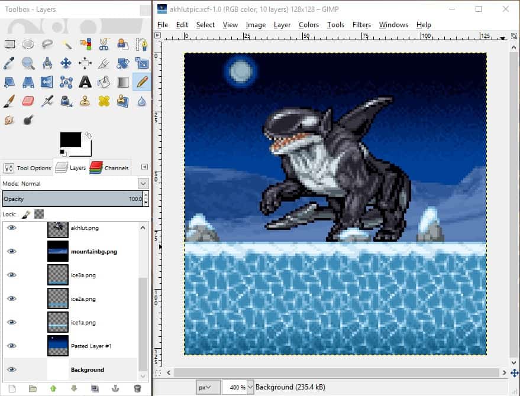Screen dimensions: 520x396
Task: Toggle lock pixels brush icon
Action: coord(26,215)
